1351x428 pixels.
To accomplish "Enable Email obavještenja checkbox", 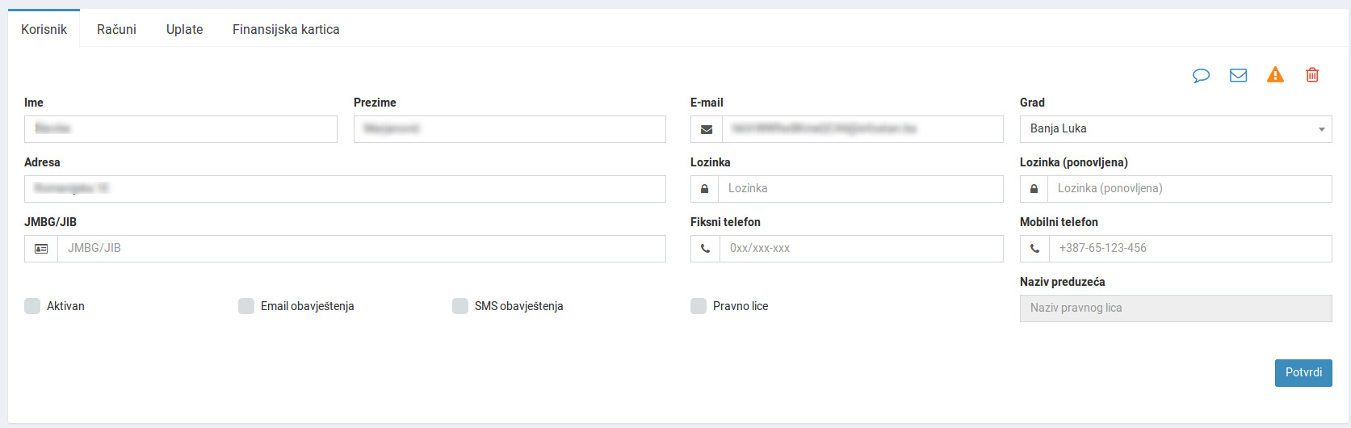I will 246,306.
